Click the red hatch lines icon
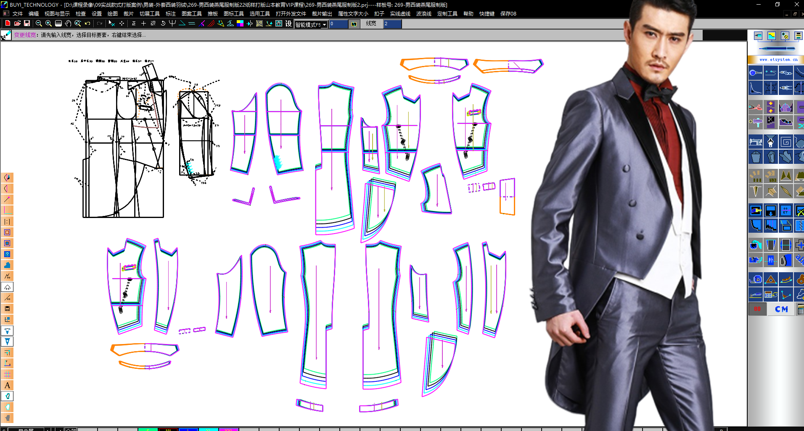This screenshot has width=804, height=431. point(211,23)
